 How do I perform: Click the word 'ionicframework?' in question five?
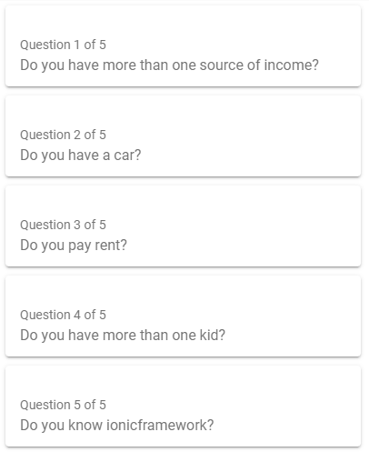pos(160,426)
